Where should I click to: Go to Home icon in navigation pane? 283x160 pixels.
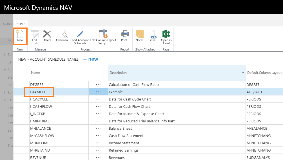pyautogui.click(x=10, y=42)
